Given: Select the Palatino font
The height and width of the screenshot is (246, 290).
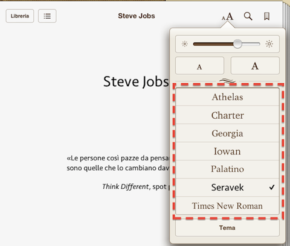Looking at the screenshot, I should tap(227, 169).
